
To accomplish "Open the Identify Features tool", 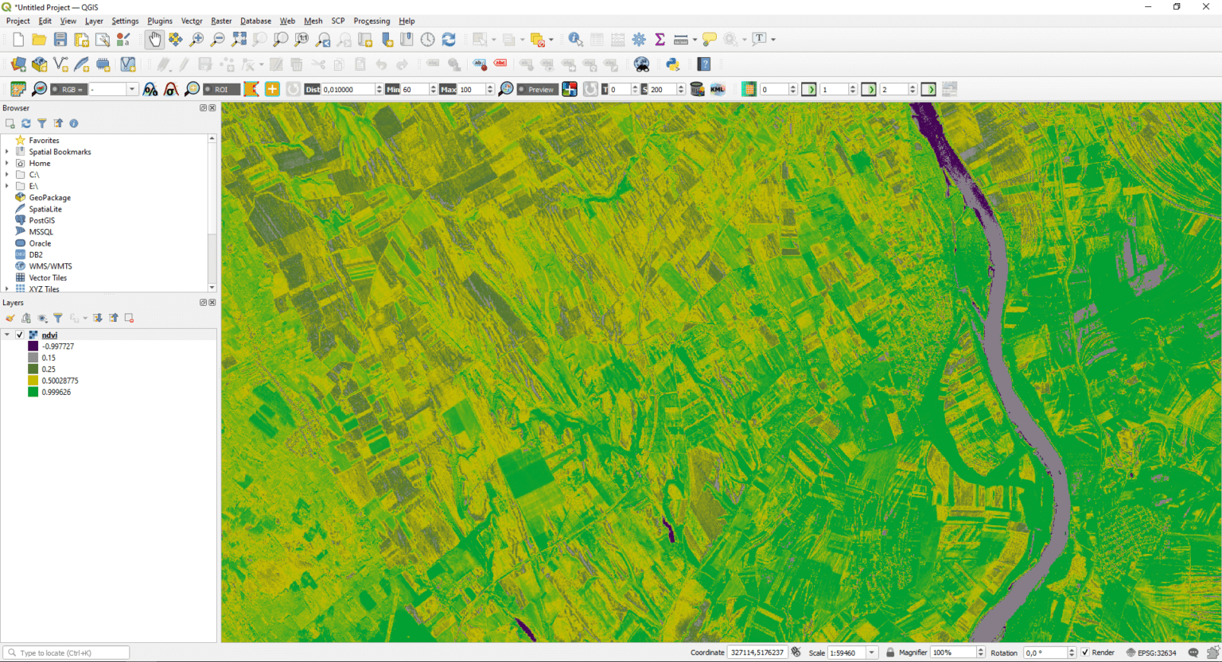I will tap(575, 38).
